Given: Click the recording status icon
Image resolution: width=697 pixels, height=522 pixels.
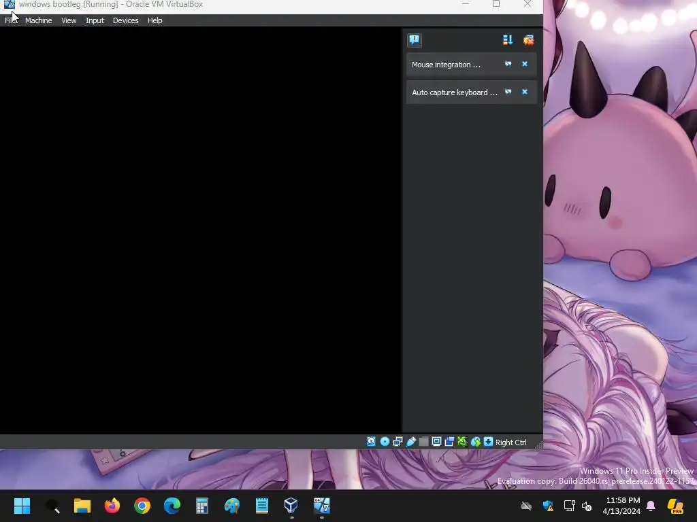Looking at the screenshot, I should pos(449,442).
